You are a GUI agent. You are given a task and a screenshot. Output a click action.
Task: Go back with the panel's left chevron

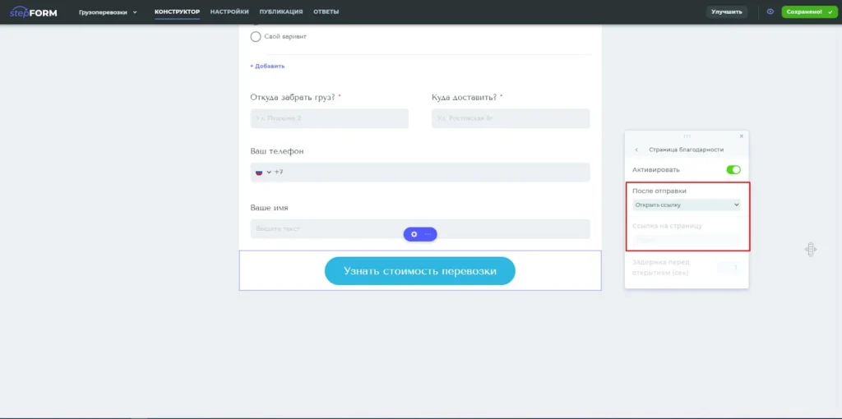pyautogui.click(x=636, y=150)
